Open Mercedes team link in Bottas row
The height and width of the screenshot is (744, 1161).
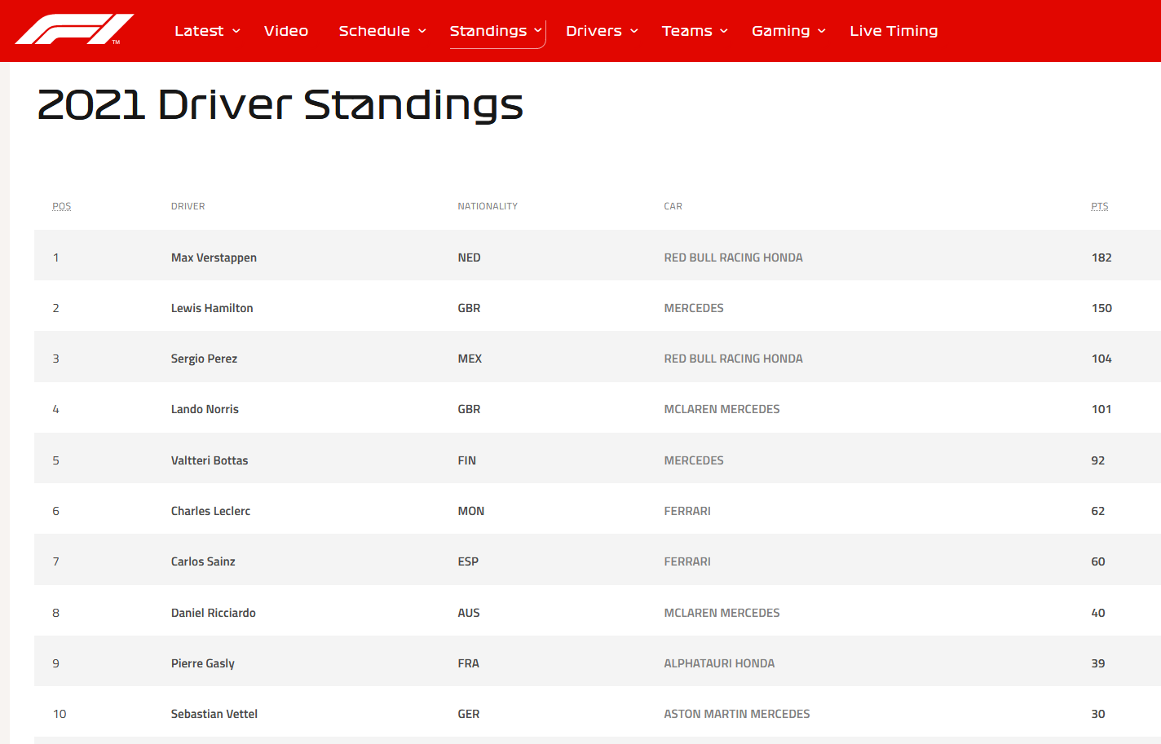(694, 460)
